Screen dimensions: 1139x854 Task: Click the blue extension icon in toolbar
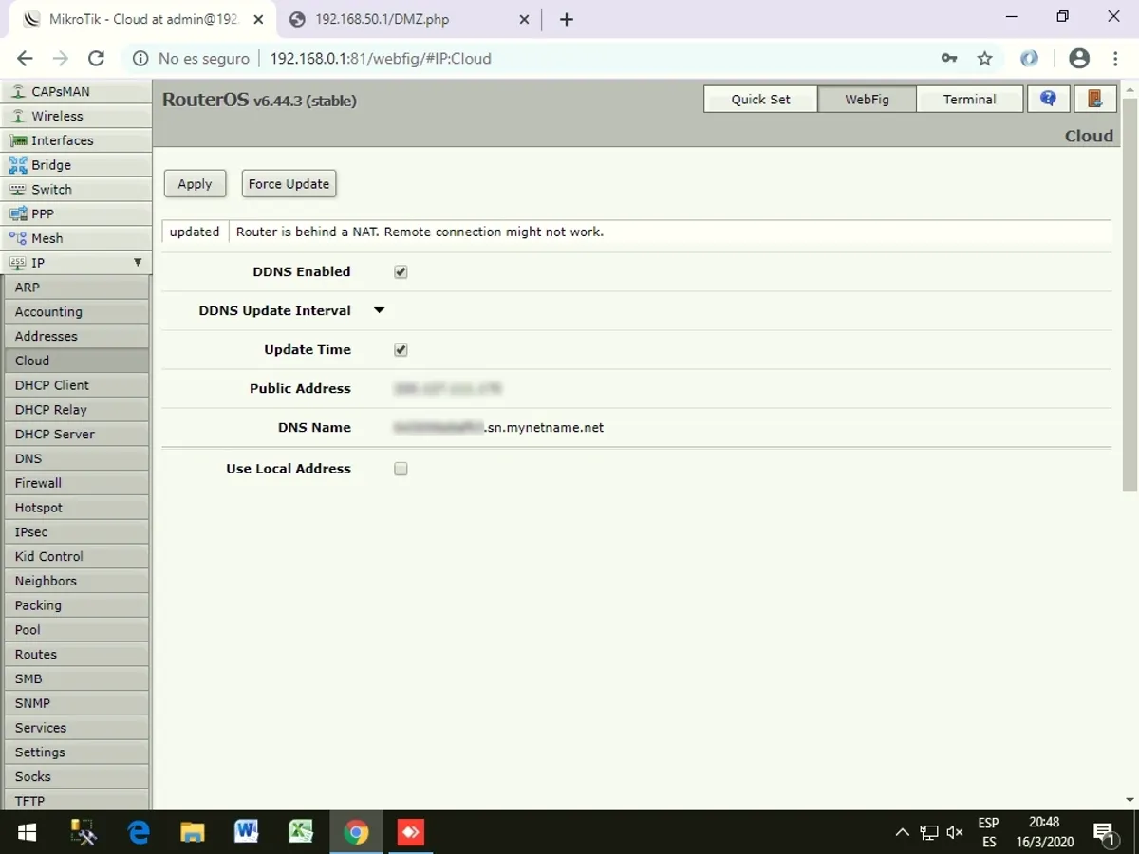[1030, 59]
